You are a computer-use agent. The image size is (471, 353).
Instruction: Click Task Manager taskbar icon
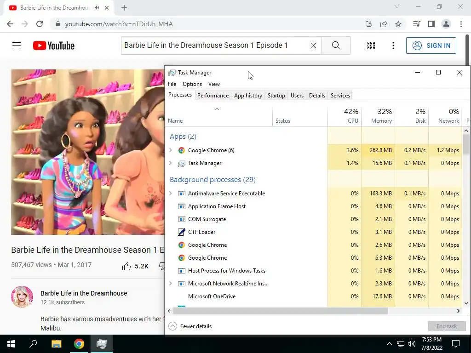[102, 344]
